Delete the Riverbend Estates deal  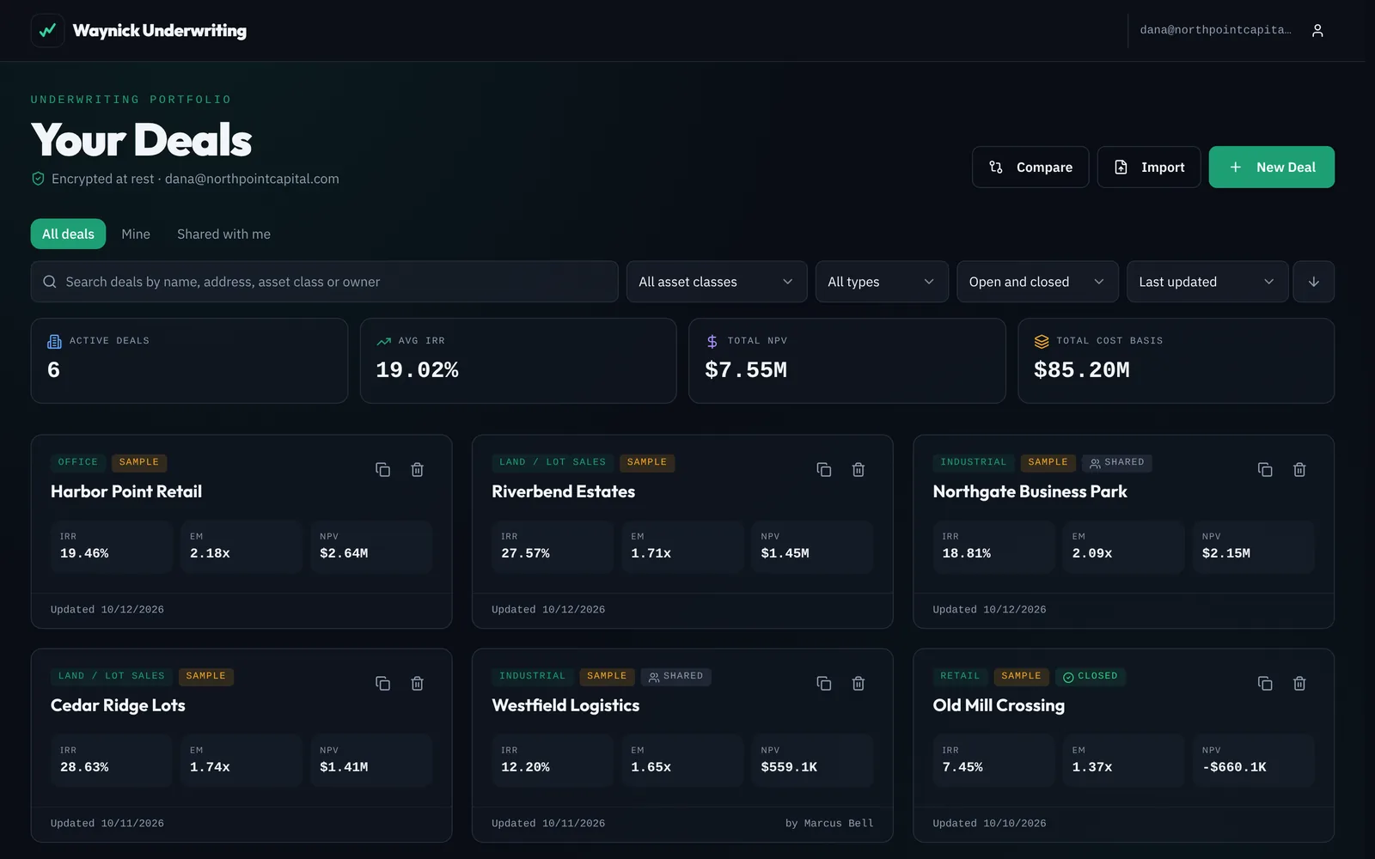click(x=859, y=470)
